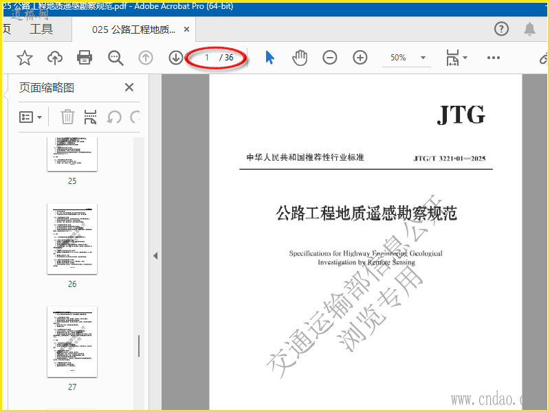Screen dimensions: 550x412
Task: Close the page thumbnails panel
Action: (129, 87)
